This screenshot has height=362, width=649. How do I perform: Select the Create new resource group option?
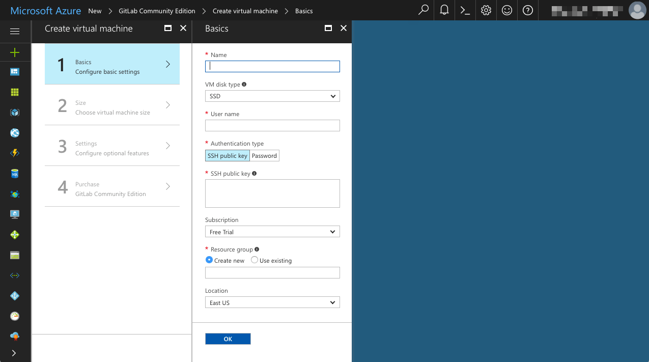pyautogui.click(x=209, y=260)
